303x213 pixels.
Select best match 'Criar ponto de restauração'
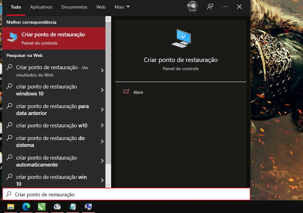click(x=54, y=38)
